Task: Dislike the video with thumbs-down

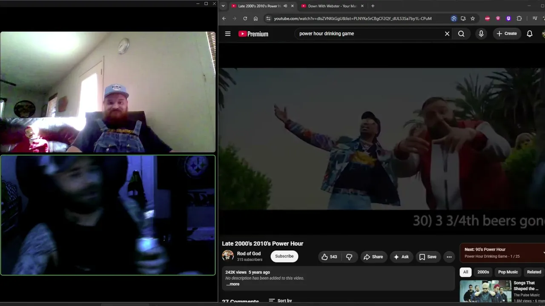Action: click(349, 257)
